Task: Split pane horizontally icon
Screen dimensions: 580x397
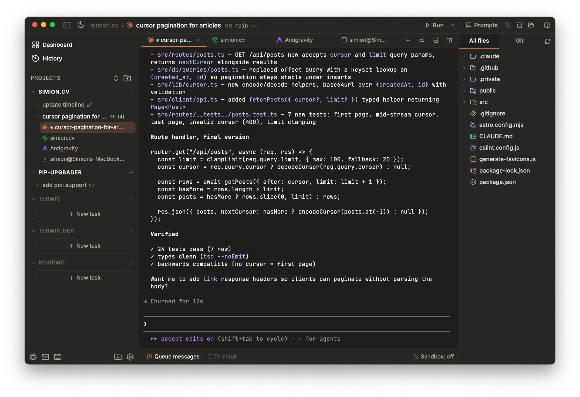Action: click(x=435, y=40)
